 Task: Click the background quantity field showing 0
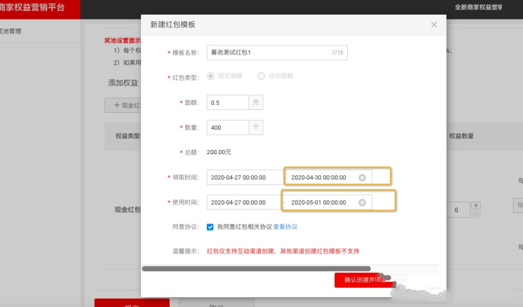(x=456, y=210)
